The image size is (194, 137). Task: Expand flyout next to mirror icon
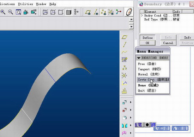pos(131,125)
